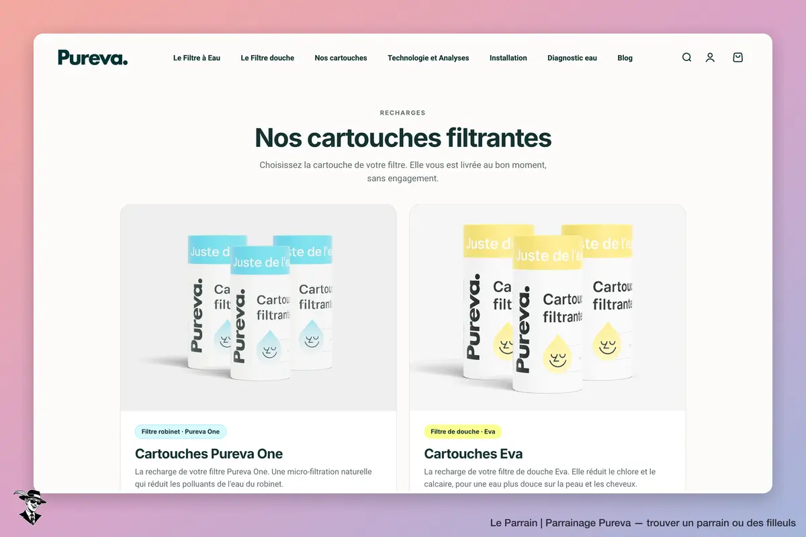Click the RECHARGES label

(403, 113)
